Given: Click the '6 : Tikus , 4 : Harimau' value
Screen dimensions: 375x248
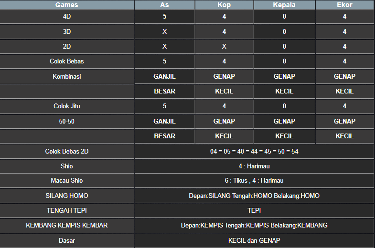Looking at the screenshot, I should 254,180.
